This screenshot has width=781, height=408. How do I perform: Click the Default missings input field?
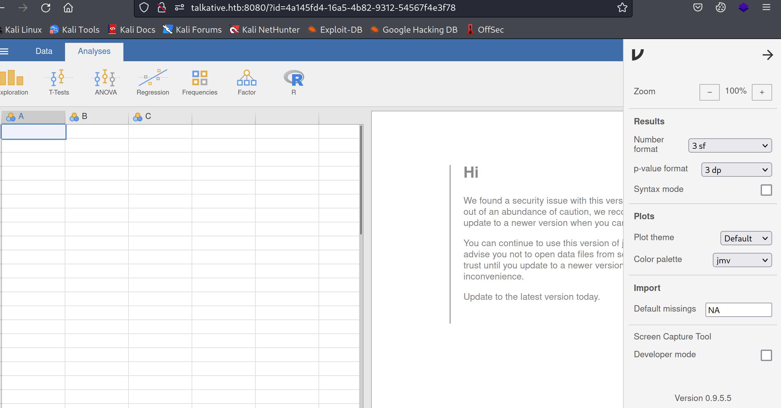click(x=738, y=310)
